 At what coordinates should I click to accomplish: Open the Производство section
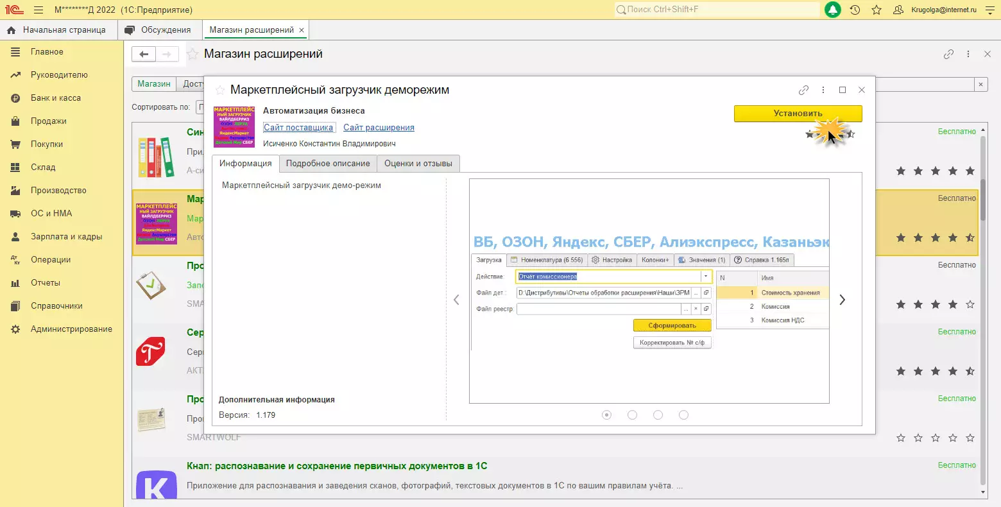tap(58, 191)
